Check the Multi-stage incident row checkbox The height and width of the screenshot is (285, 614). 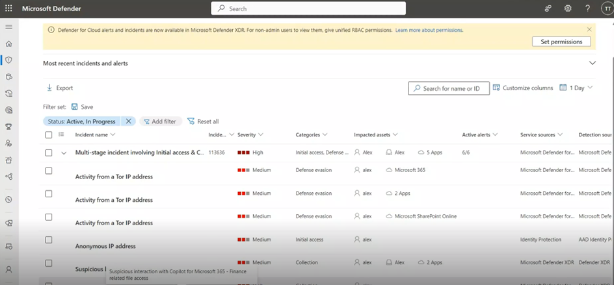tap(49, 153)
